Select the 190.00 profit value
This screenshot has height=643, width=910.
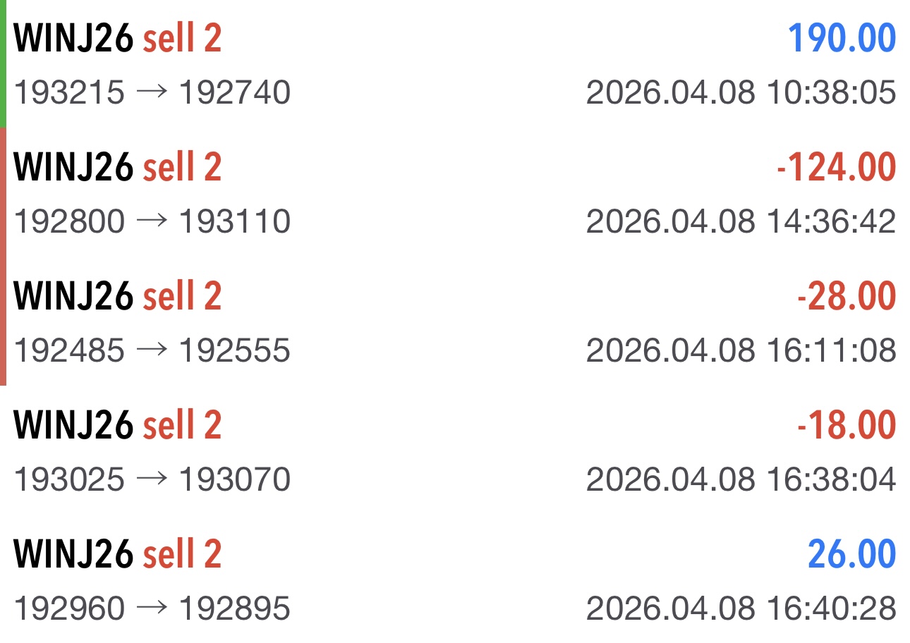point(842,38)
